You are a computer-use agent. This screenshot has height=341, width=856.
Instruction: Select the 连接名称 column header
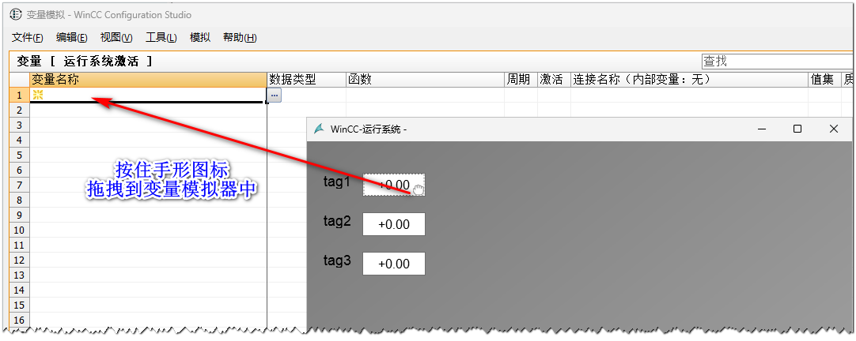click(688, 80)
